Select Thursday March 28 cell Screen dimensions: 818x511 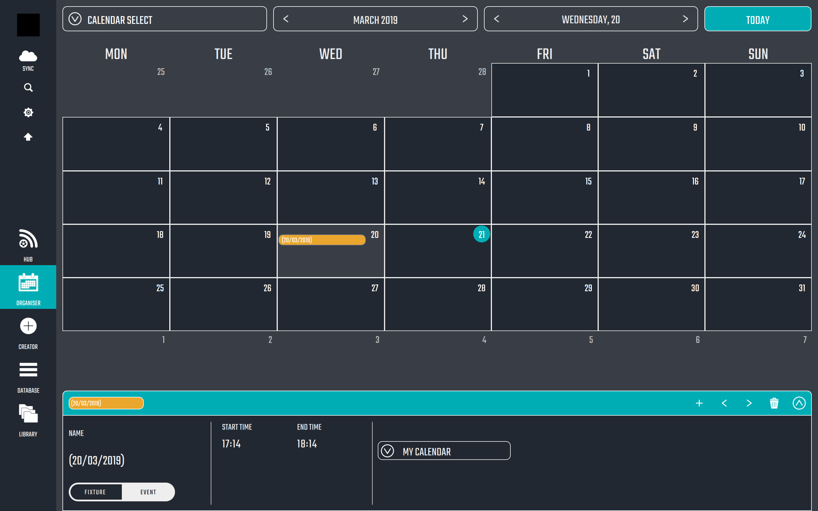tap(438, 305)
